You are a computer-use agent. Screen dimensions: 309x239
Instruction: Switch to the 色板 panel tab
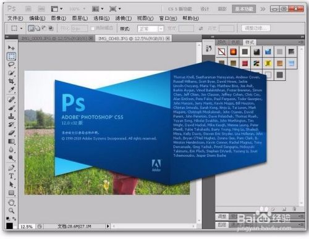tap(235, 43)
